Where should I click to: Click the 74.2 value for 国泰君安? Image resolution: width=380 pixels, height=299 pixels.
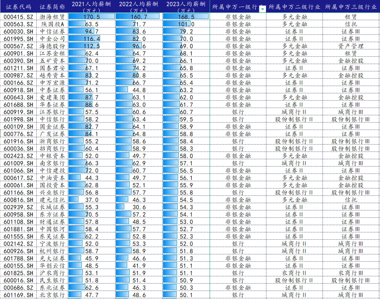tap(139, 68)
